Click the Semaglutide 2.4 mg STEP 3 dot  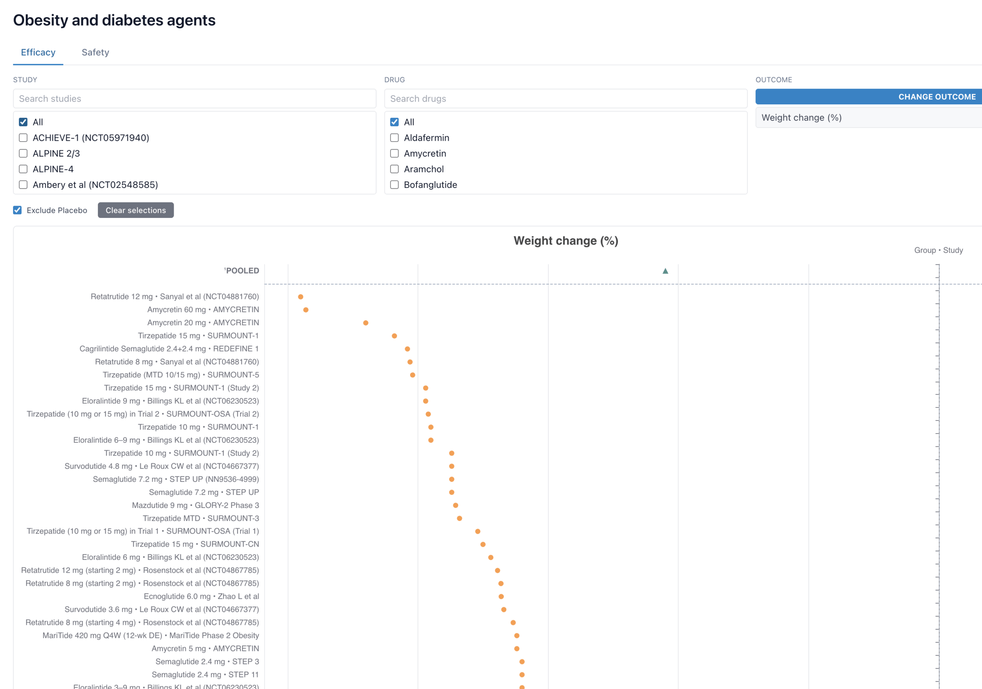click(522, 662)
